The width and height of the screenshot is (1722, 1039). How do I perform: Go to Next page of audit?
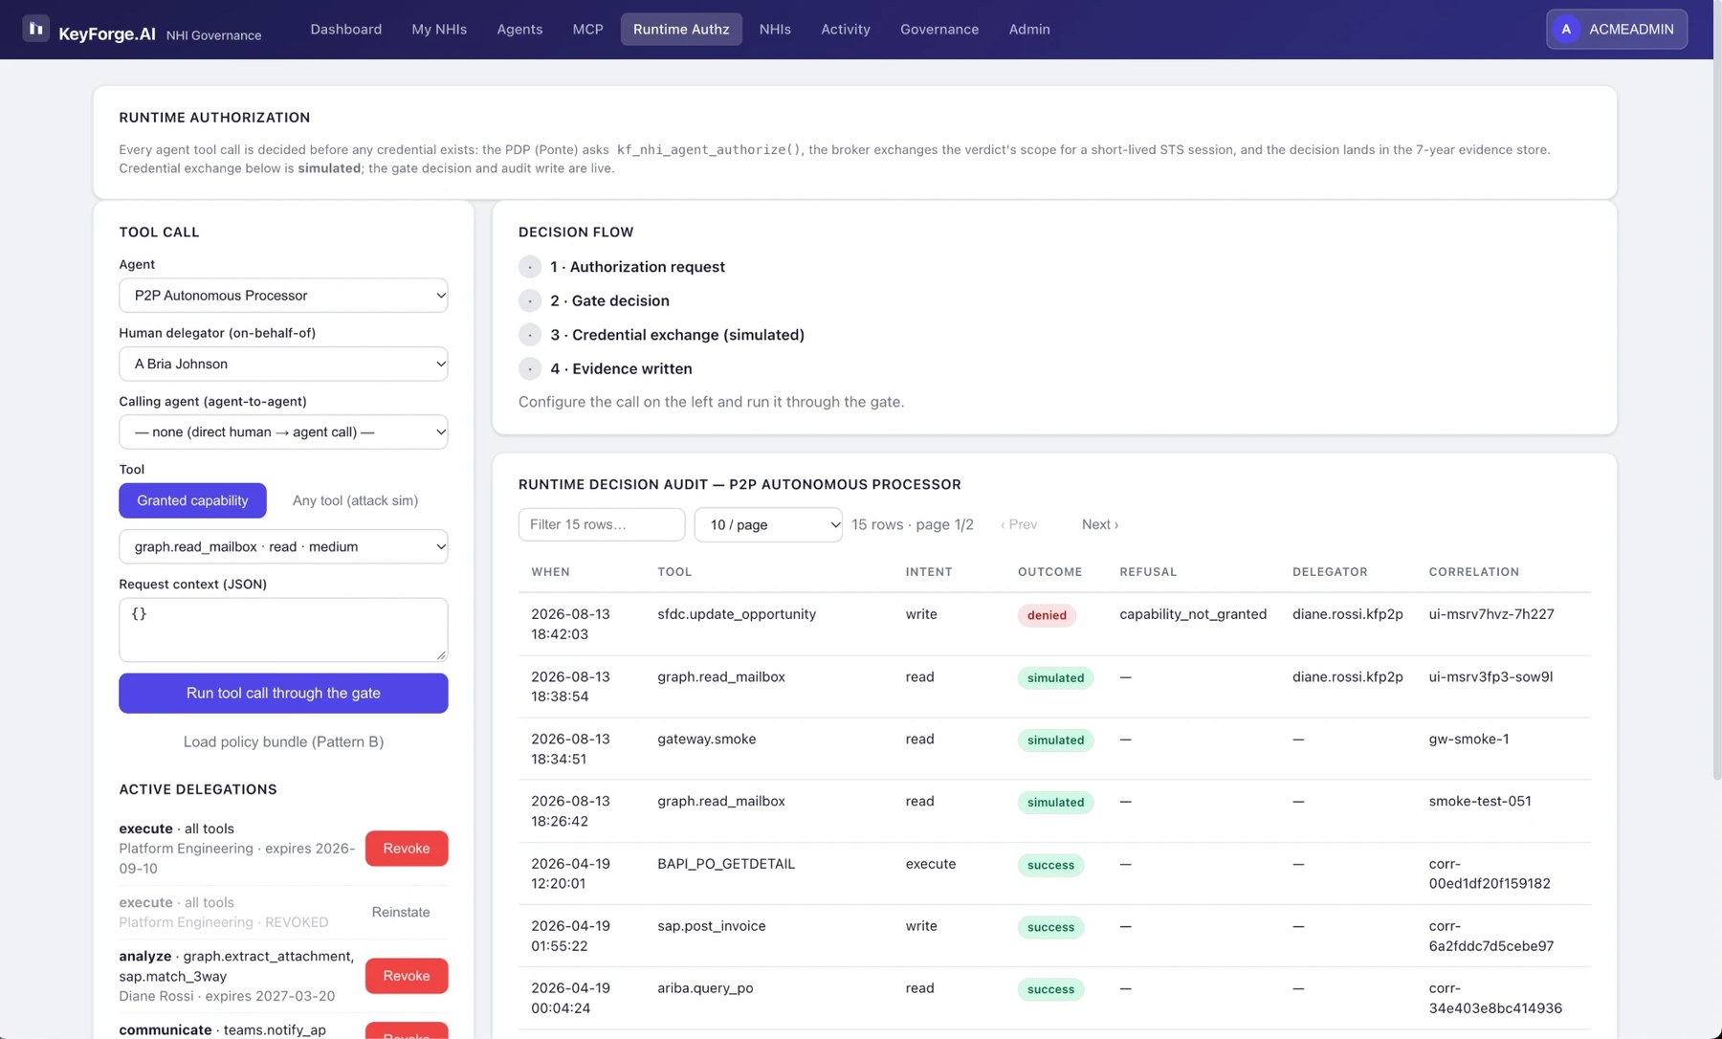pyautogui.click(x=1100, y=524)
